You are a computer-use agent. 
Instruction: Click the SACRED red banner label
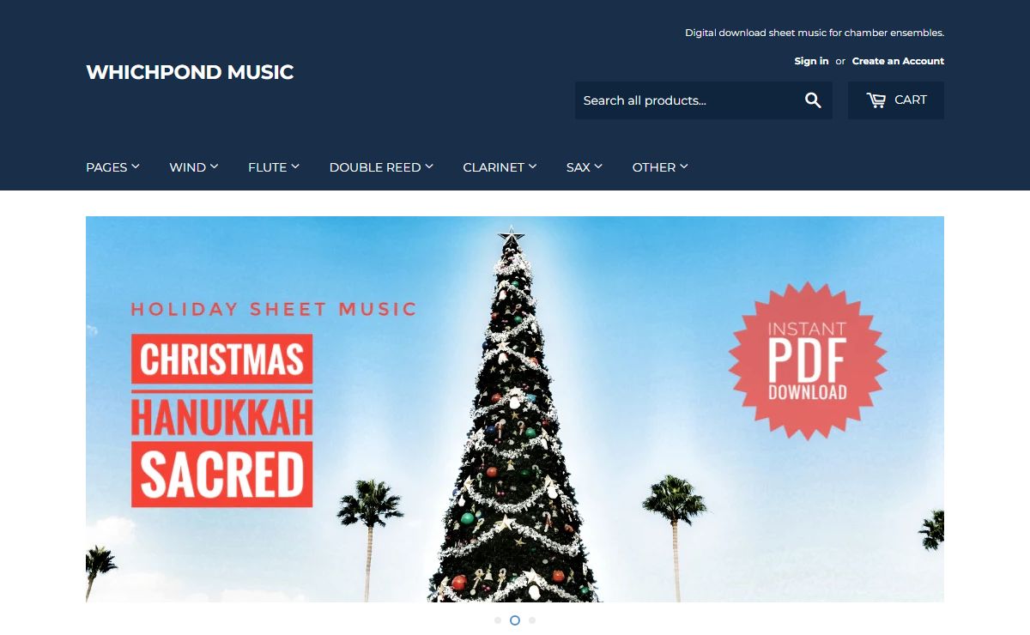tap(221, 475)
